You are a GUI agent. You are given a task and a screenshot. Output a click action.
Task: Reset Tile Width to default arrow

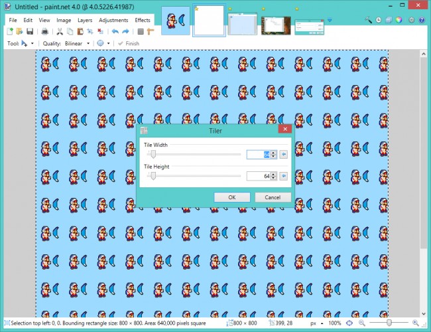pos(283,154)
